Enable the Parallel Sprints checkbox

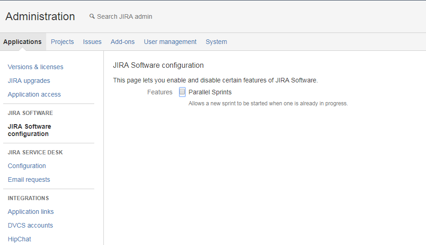pos(182,92)
